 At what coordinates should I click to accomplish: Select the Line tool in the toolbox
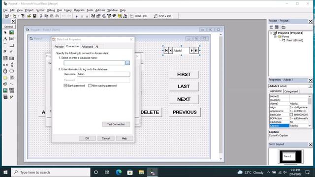[12, 84]
